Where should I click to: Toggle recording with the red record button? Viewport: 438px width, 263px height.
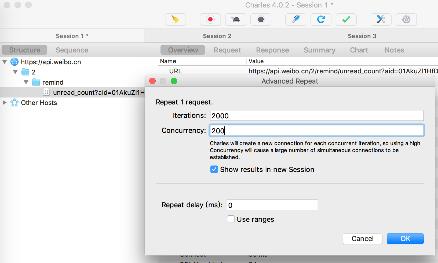(x=210, y=20)
